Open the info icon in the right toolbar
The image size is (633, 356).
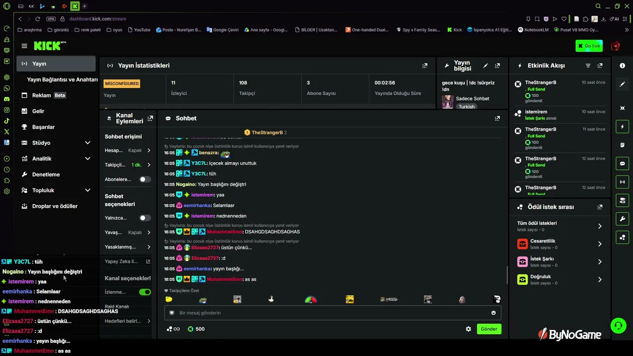point(622,66)
